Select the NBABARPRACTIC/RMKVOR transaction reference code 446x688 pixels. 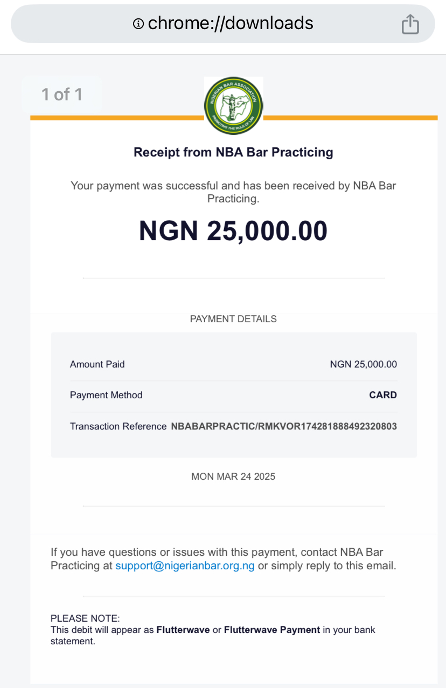[284, 426]
